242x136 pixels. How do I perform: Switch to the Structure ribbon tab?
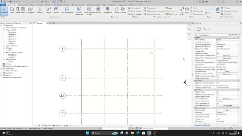(23, 5)
